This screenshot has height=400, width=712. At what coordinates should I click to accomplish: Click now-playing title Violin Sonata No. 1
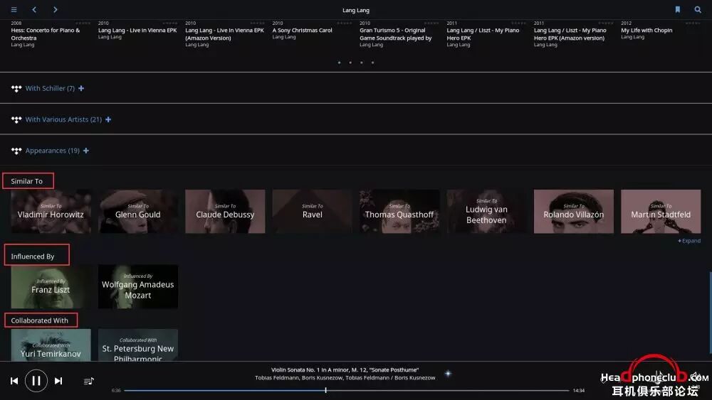click(x=345, y=369)
